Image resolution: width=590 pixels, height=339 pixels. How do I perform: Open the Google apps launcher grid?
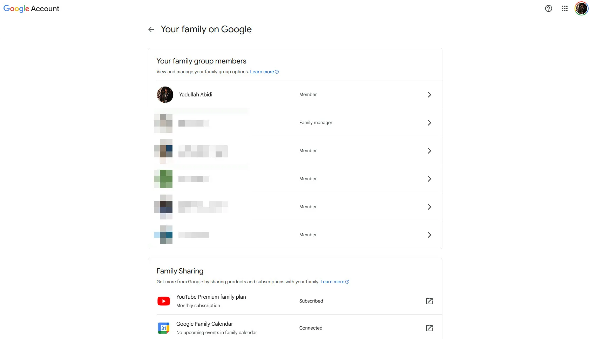(564, 8)
